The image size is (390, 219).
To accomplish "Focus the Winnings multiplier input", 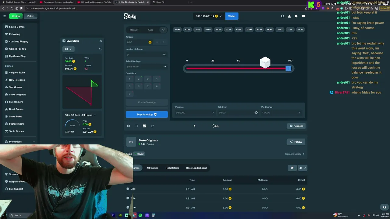I will pos(195,113).
